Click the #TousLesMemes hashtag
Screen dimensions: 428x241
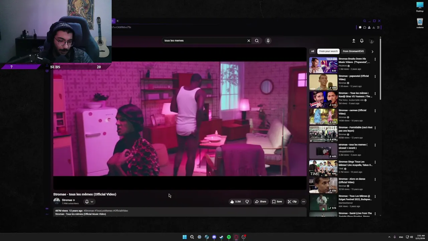104,211
